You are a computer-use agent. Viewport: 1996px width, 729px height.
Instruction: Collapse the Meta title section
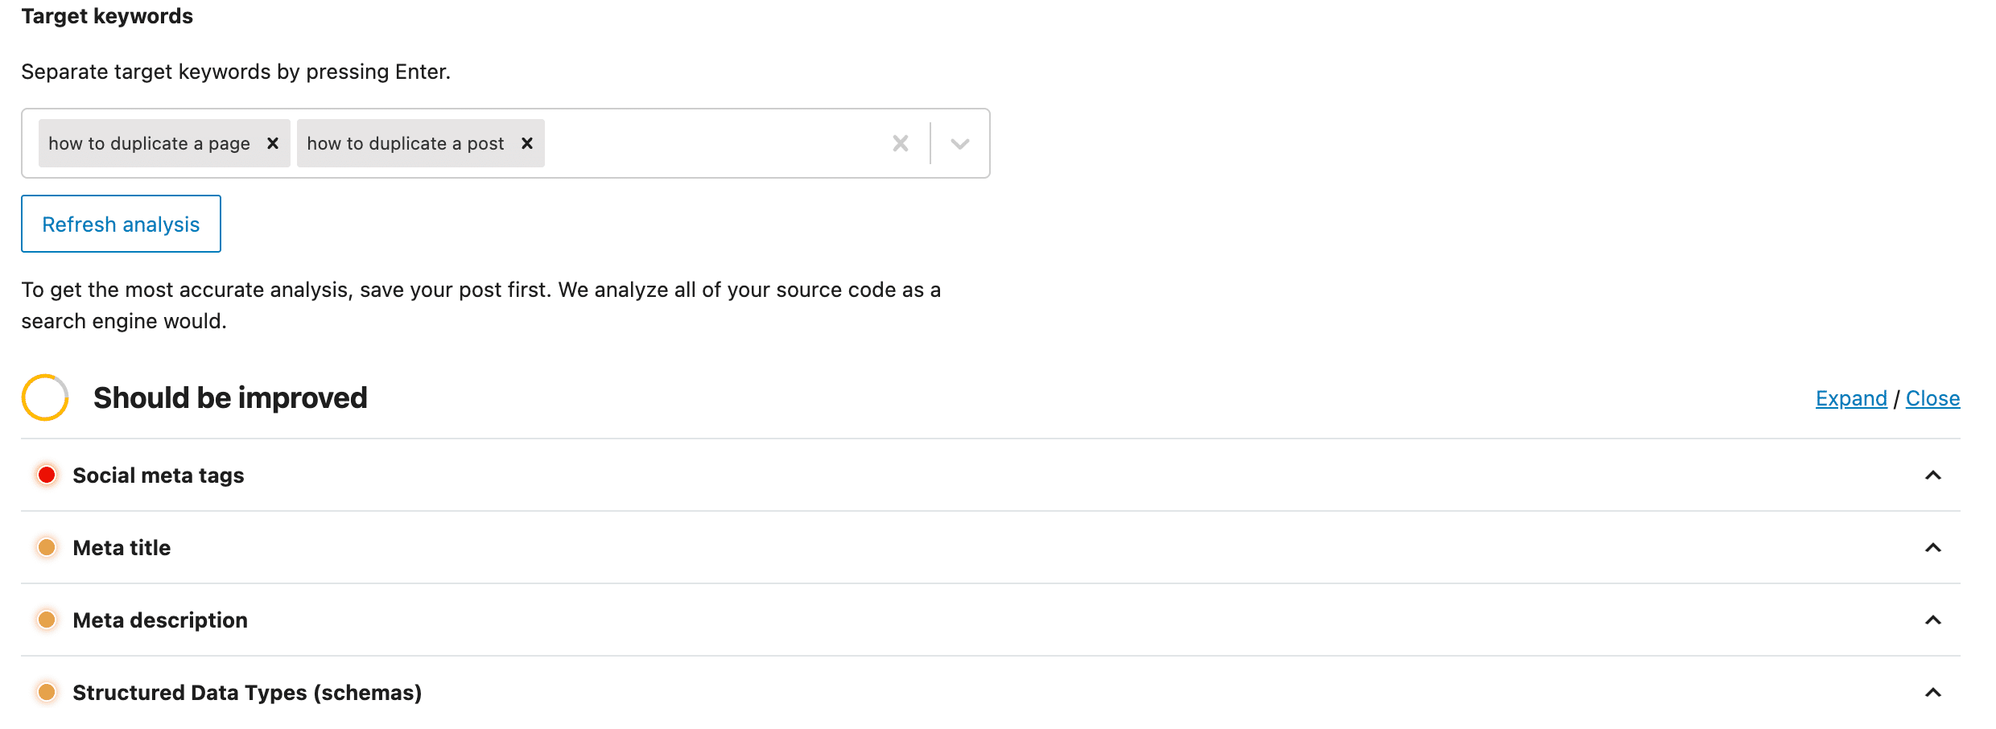[1933, 547]
